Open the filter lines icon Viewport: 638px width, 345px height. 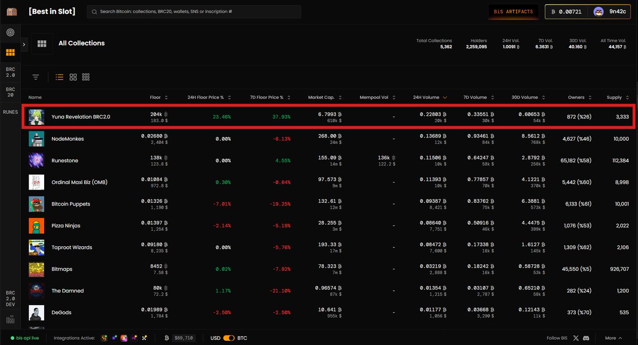(x=36, y=77)
